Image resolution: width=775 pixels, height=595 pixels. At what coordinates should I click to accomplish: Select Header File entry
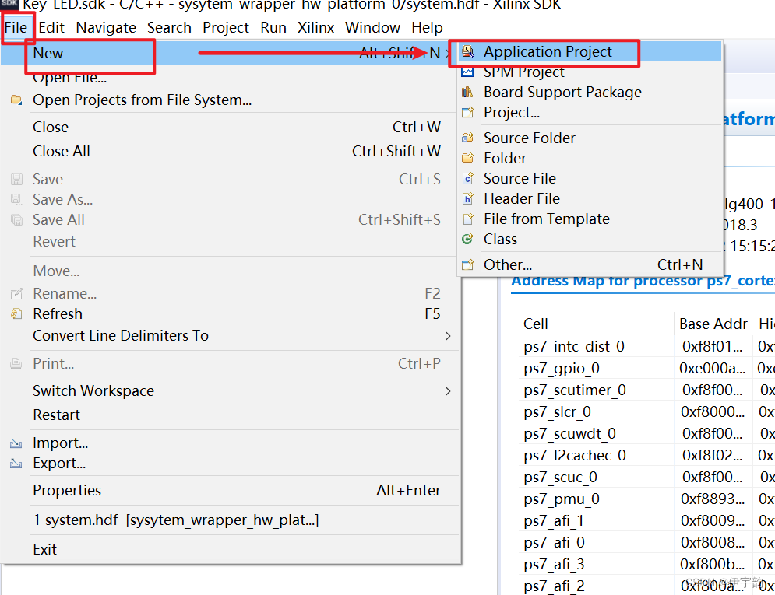tap(590, 199)
